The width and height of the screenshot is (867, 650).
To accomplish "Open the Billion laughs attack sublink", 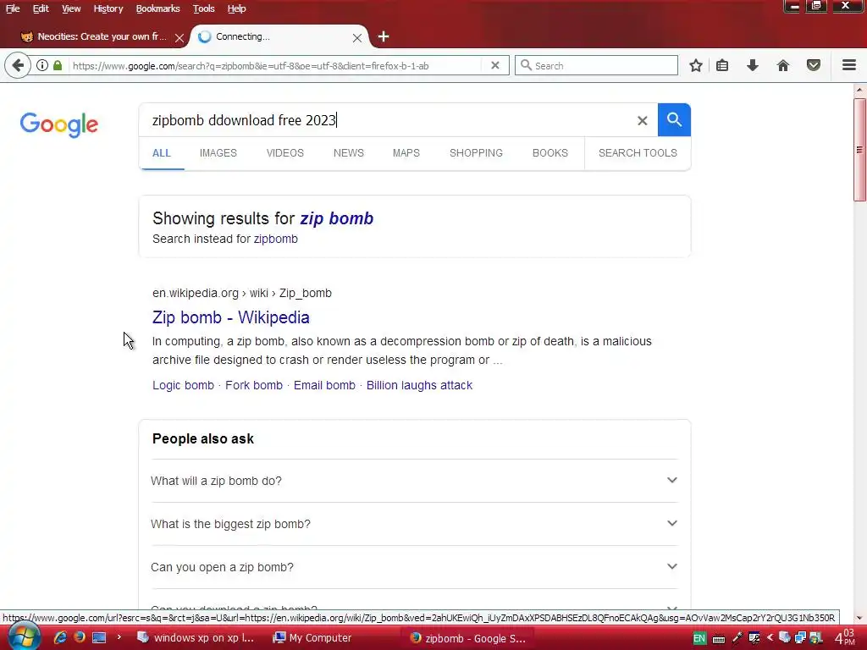I will tap(419, 385).
